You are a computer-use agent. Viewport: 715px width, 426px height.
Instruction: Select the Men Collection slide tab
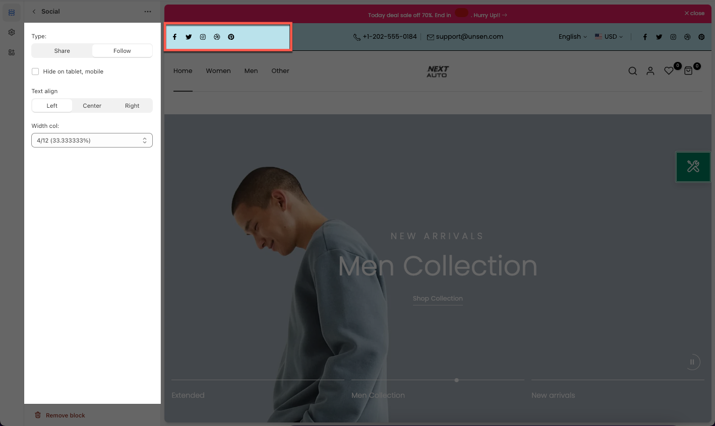tap(378, 395)
